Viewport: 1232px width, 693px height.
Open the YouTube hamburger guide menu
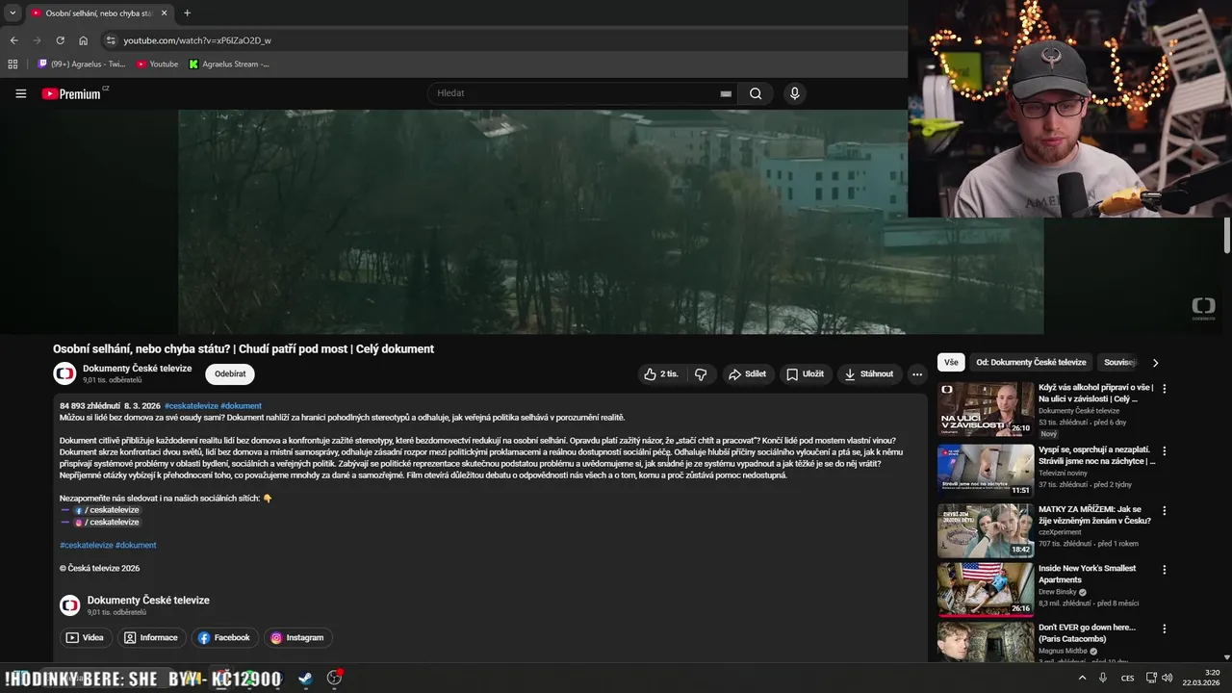pos(21,93)
